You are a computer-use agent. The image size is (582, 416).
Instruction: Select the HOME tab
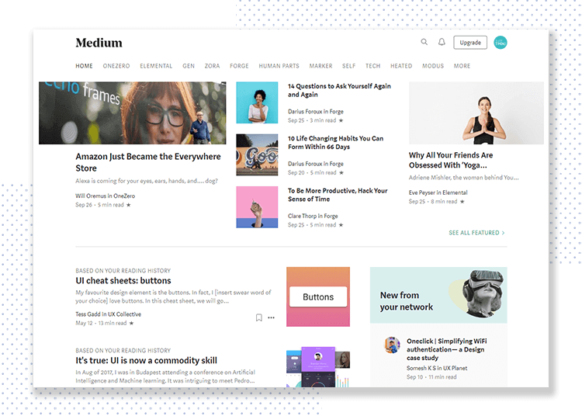click(85, 66)
